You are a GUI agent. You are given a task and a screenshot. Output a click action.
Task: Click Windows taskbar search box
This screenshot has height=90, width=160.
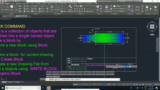pos(23,88)
